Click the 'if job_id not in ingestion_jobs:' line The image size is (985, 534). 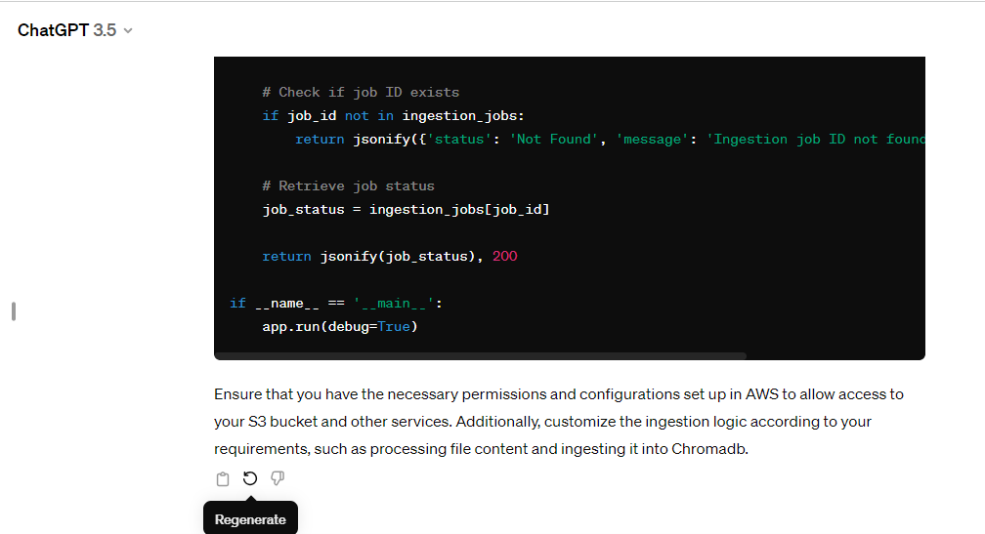tap(393, 115)
